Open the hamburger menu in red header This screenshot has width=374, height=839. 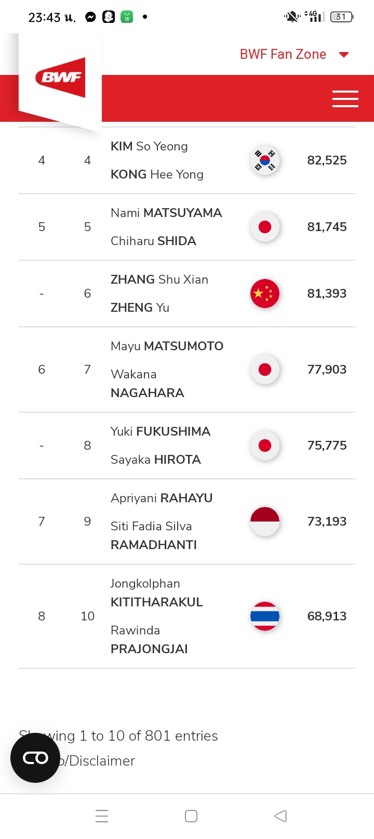(345, 98)
